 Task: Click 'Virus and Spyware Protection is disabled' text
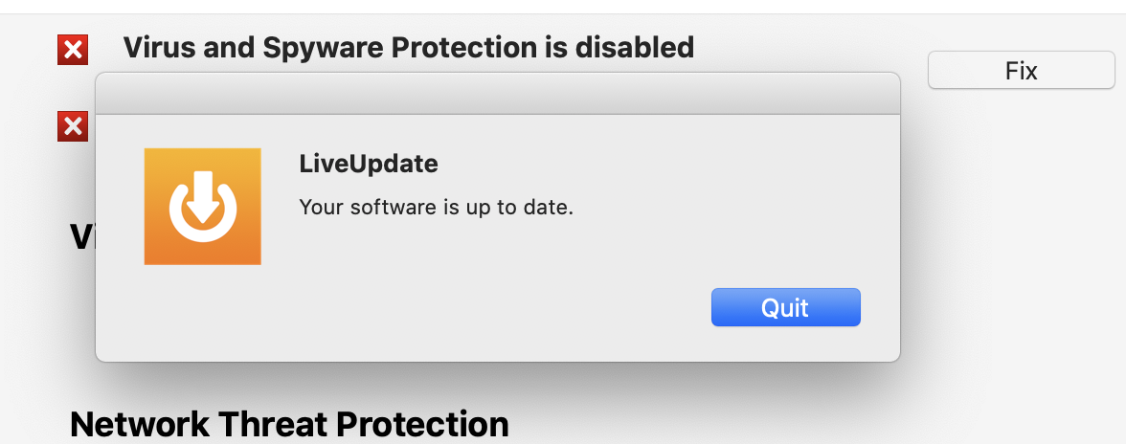pyautogui.click(x=408, y=46)
